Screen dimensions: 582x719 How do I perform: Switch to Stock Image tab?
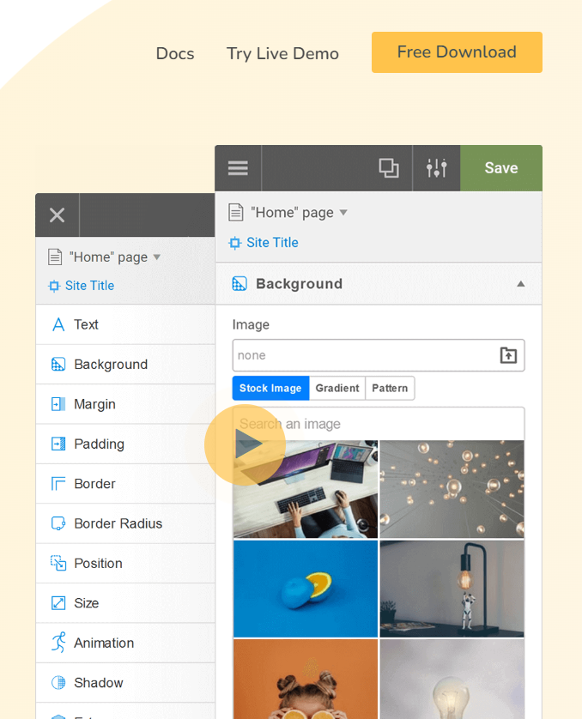pyautogui.click(x=270, y=388)
